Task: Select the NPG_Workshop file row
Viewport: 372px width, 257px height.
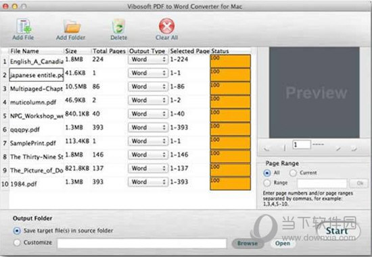Action: pyautogui.click(x=37, y=116)
